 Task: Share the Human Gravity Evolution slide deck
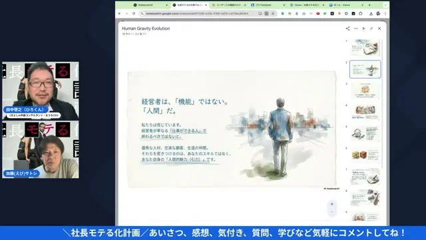[x=347, y=28]
